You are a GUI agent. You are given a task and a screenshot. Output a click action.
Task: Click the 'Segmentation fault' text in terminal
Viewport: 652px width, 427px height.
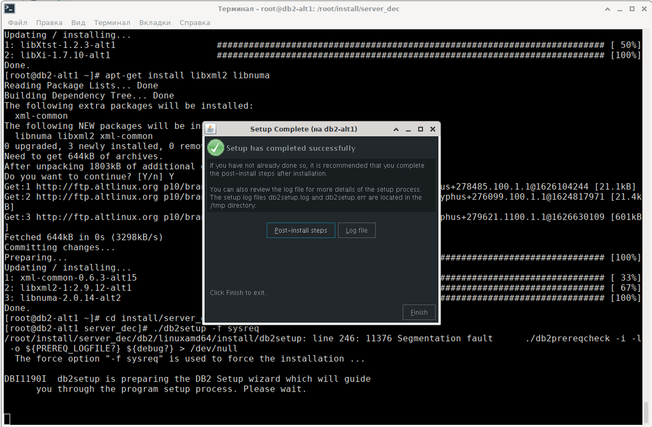tap(445, 338)
